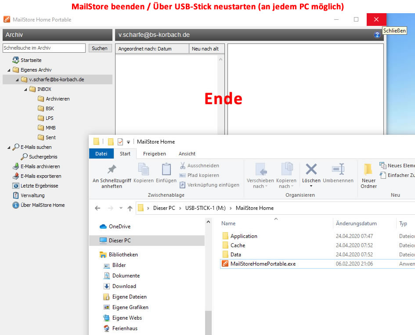This screenshot has height=335, width=415.
Task: Click Neu nach alt sort button
Action: click(207, 49)
